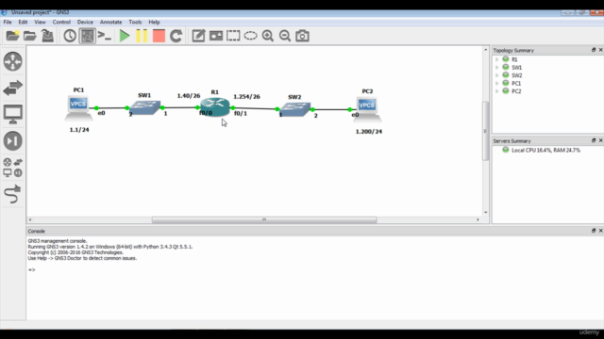The height and width of the screenshot is (339, 604).
Task: Open the Device menu
Action: click(85, 22)
